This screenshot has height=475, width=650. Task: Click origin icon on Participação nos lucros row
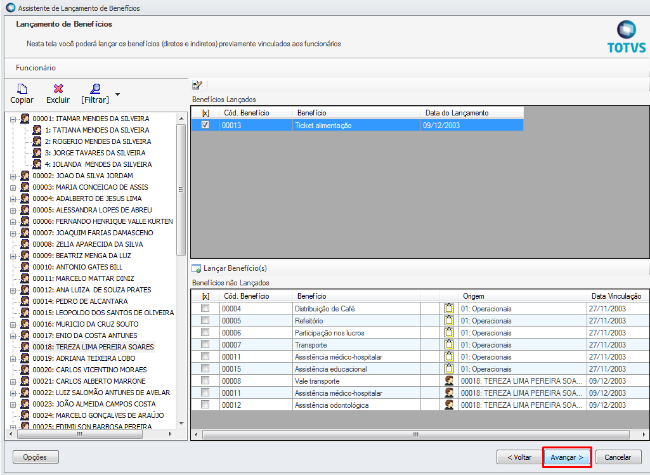448,332
